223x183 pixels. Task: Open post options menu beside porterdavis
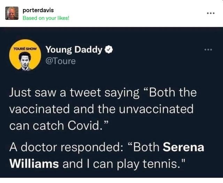pyautogui.click(x=210, y=13)
